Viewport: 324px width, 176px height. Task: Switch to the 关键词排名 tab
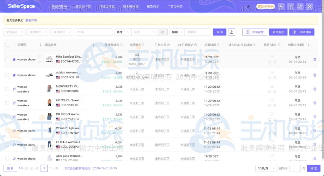59,6
